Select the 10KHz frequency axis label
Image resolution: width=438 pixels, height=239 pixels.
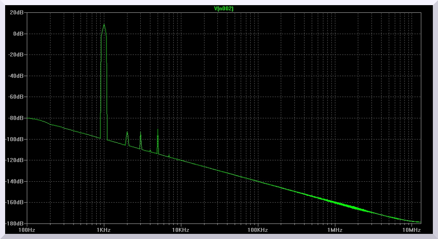(x=181, y=230)
